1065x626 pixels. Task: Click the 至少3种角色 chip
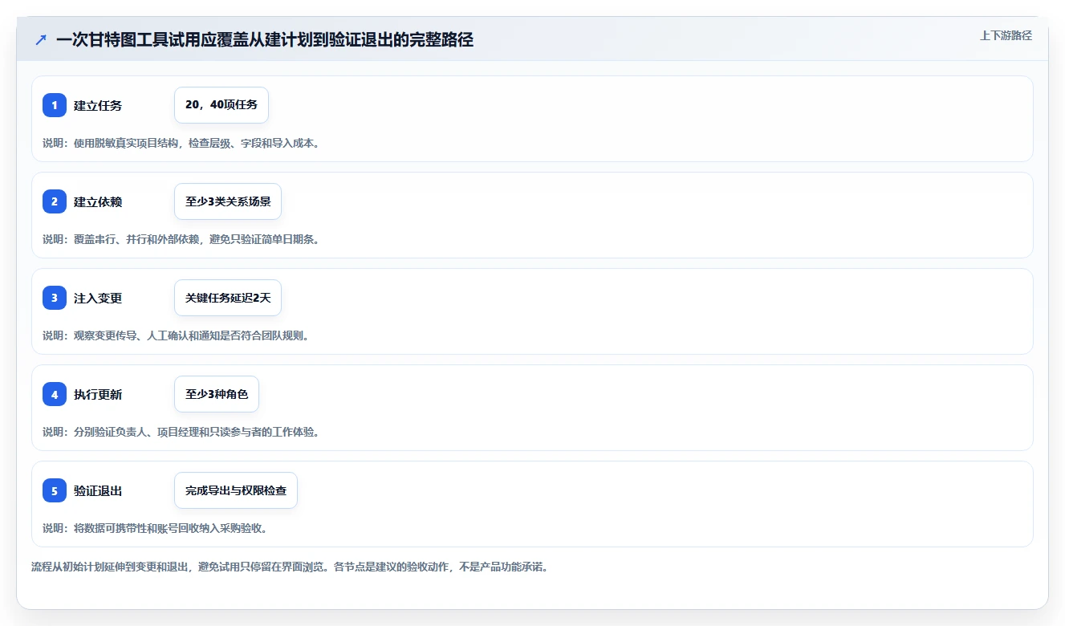coord(217,394)
